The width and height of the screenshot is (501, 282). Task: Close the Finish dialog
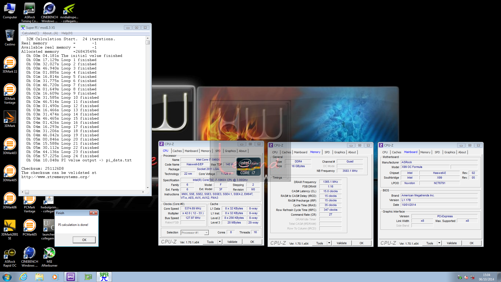(93, 213)
